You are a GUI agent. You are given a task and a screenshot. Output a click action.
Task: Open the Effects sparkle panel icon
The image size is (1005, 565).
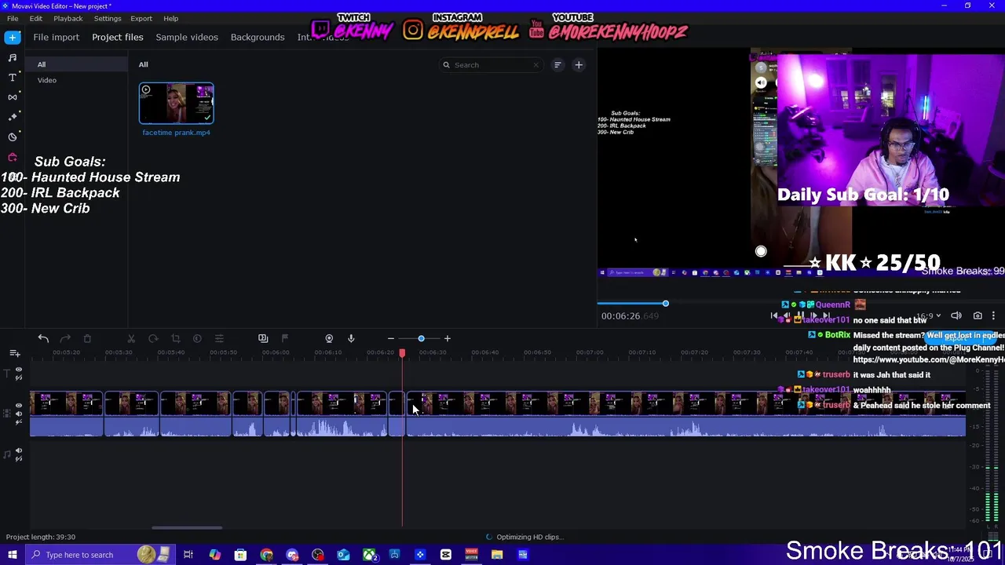point(13,116)
